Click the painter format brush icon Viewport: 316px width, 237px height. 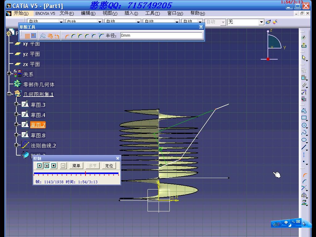(268, 22)
